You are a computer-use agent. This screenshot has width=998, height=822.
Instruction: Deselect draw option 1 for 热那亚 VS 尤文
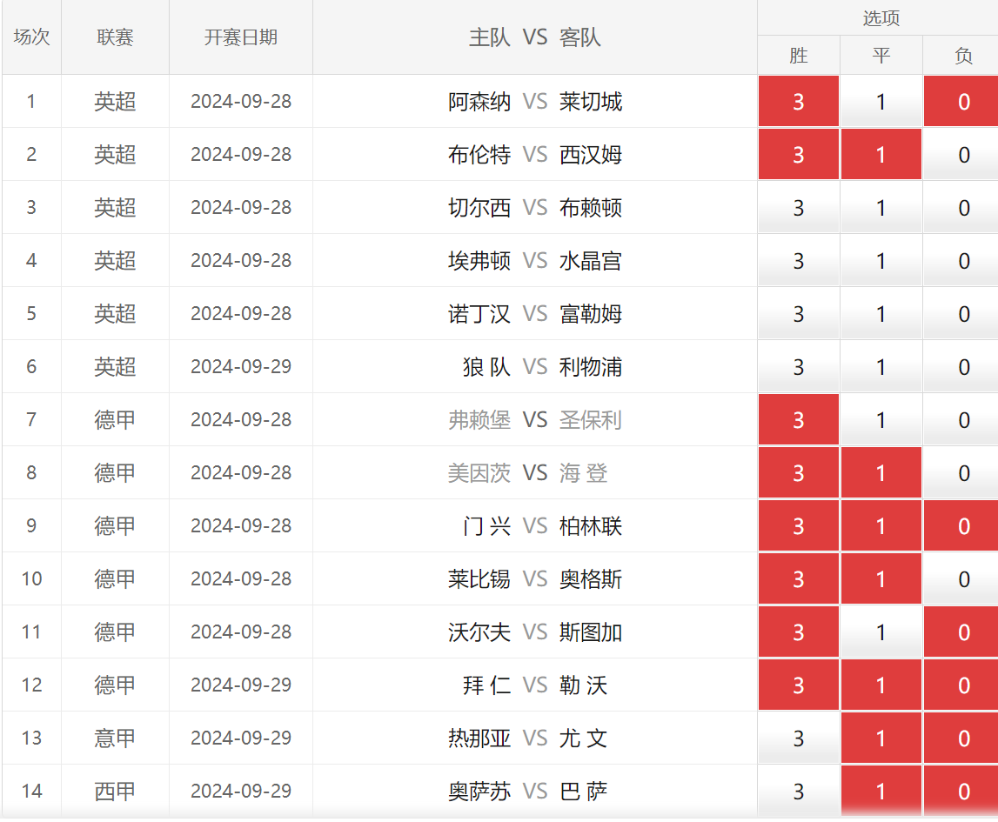881,738
